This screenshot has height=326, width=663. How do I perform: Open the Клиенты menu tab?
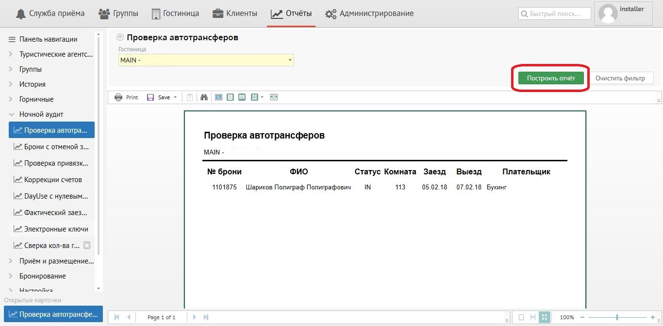[235, 14]
